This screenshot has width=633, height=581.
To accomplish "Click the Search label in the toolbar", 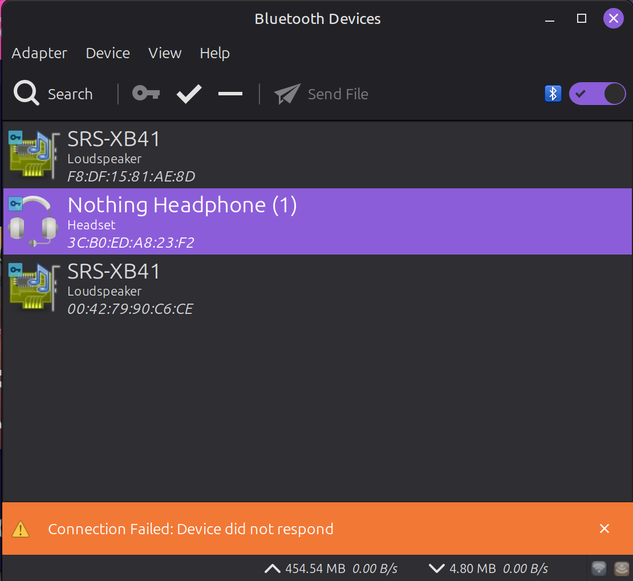I will coord(70,94).
